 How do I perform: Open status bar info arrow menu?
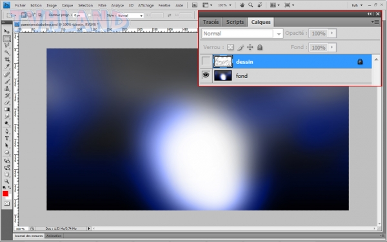click(89, 228)
